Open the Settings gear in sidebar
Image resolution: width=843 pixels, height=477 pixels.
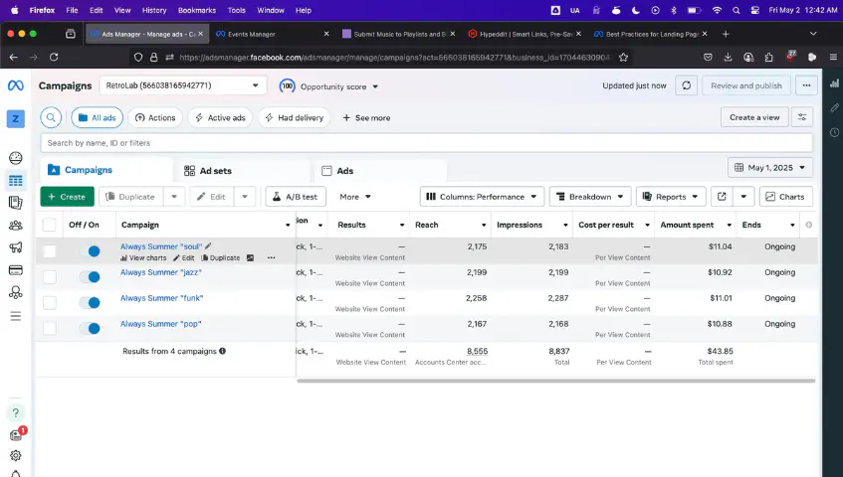pos(16,455)
